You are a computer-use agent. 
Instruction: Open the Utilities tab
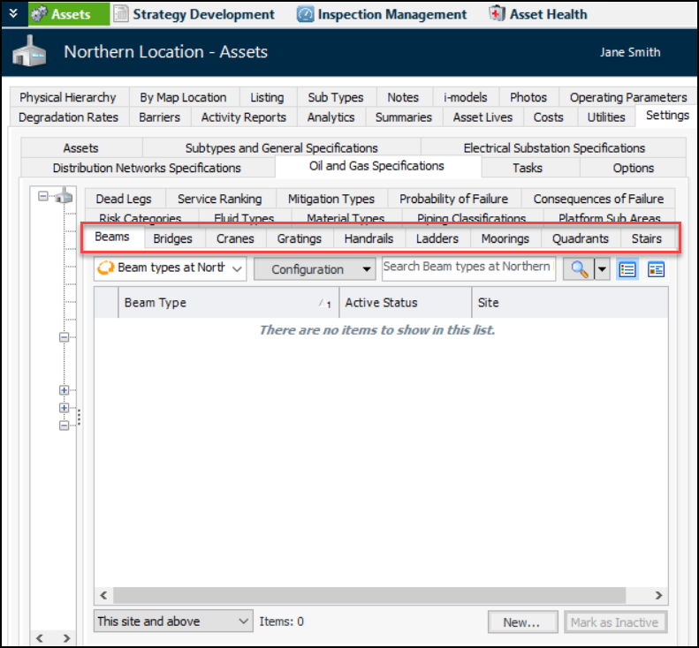[606, 117]
